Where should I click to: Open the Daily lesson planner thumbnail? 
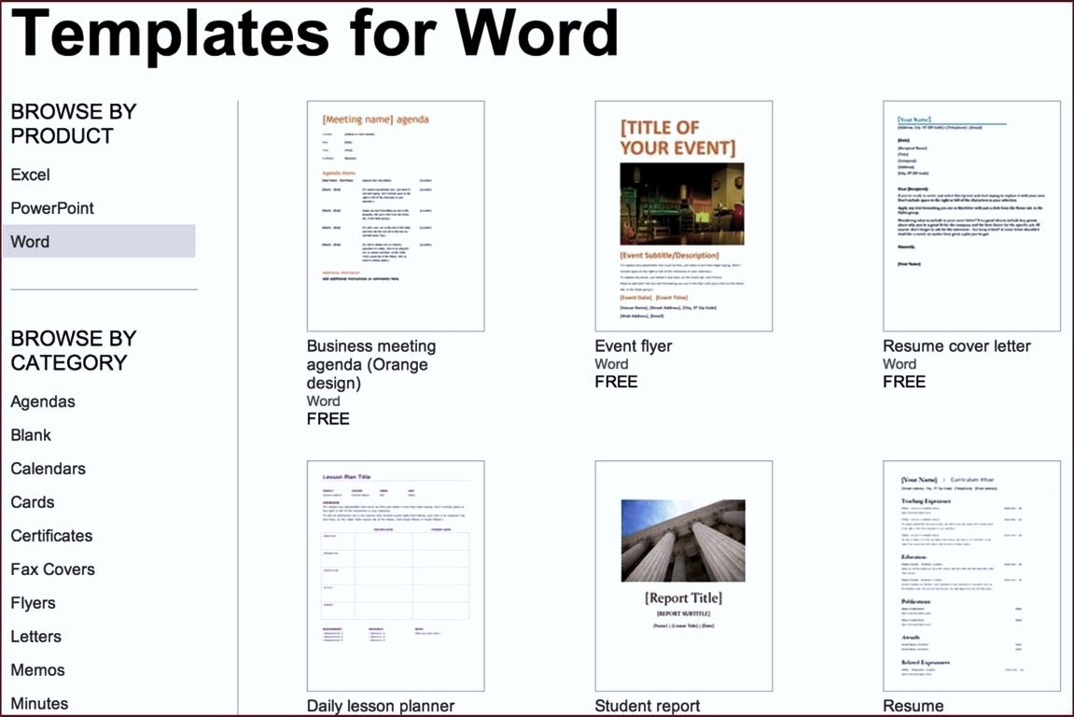coord(396,576)
